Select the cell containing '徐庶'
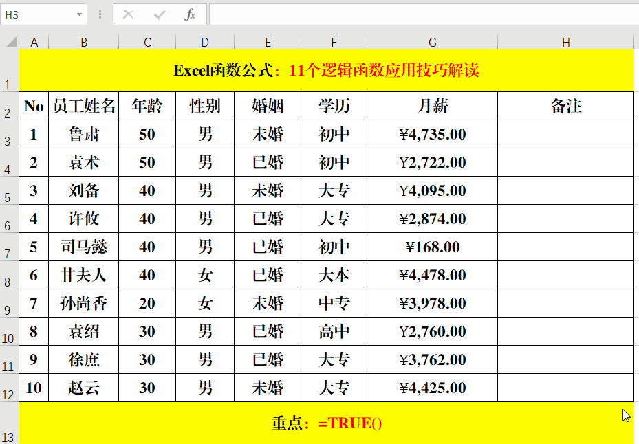 [83, 359]
